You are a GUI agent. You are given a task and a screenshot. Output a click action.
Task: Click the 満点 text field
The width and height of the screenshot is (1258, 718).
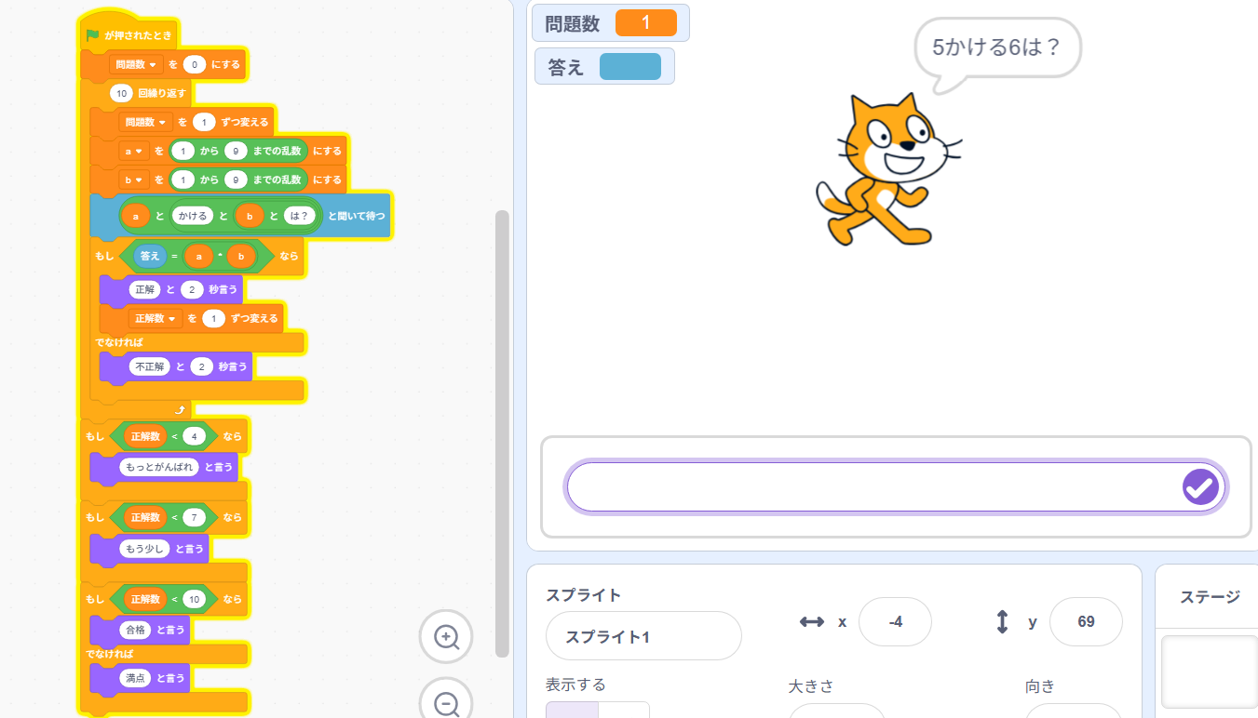tap(135, 678)
